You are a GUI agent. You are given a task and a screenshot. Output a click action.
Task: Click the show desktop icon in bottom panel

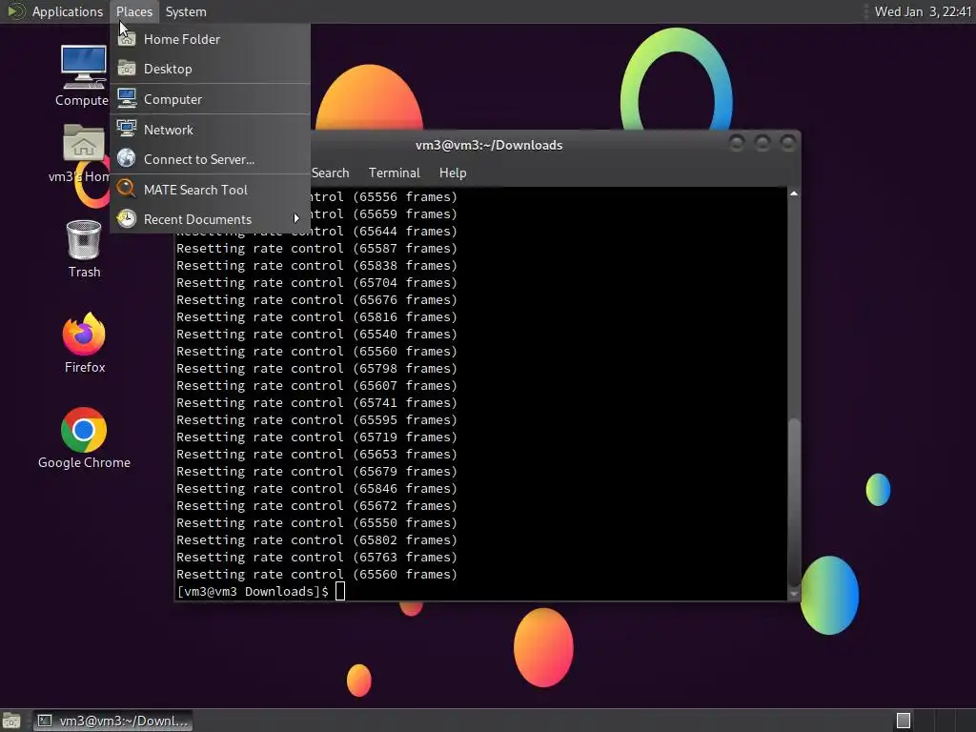pyautogui.click(x=11, y=721)
